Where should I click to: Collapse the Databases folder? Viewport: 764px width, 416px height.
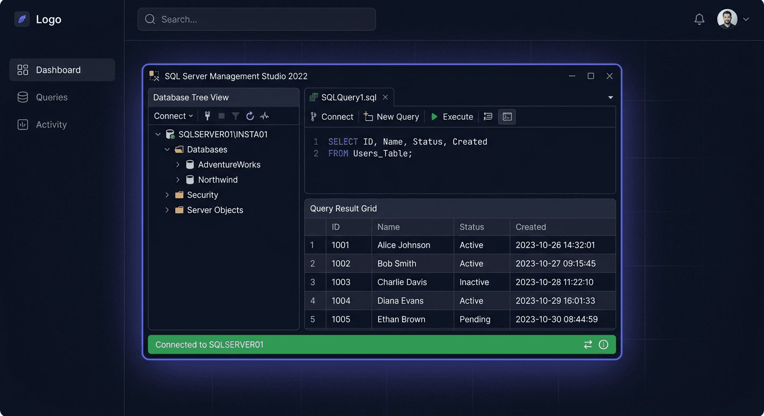[x=167, y=149]
